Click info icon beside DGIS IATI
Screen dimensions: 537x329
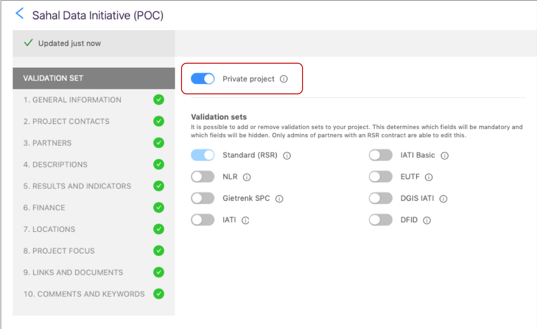tap(443, 199)
